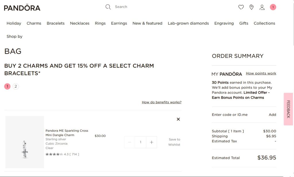294x177 pixels.
Task: Open account profile icon
Action: (x=262, y=7)
